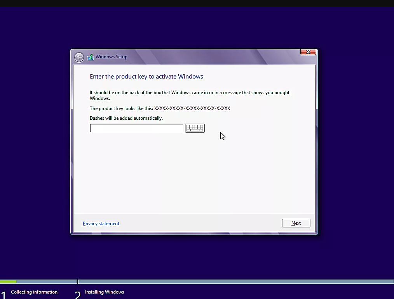Click the 'Windows Setup' title text

(x=111, y=57)
